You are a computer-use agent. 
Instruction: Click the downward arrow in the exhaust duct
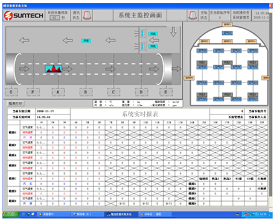[173, 32]
